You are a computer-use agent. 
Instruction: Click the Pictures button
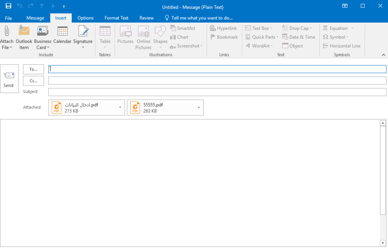coord(125,34)
